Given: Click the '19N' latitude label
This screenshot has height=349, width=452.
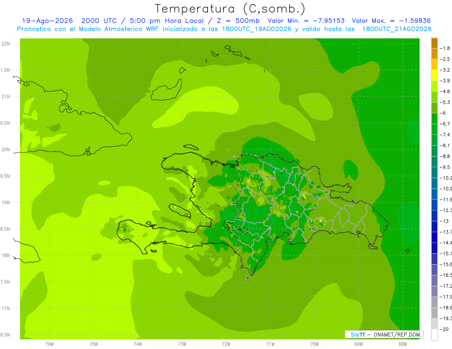Looking at the screenshot, I should (6, 203).
